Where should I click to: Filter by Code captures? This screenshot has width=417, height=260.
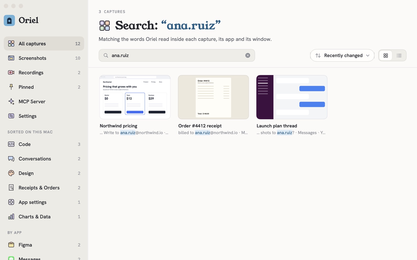point(44,144)
